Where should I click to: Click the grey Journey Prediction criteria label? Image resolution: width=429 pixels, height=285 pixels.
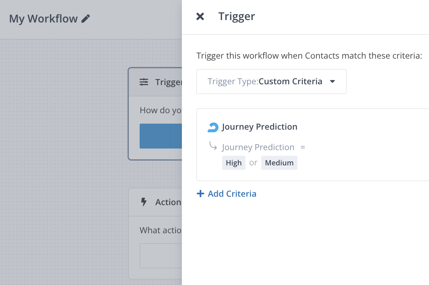pyautogui.click(x=258, y=147)
